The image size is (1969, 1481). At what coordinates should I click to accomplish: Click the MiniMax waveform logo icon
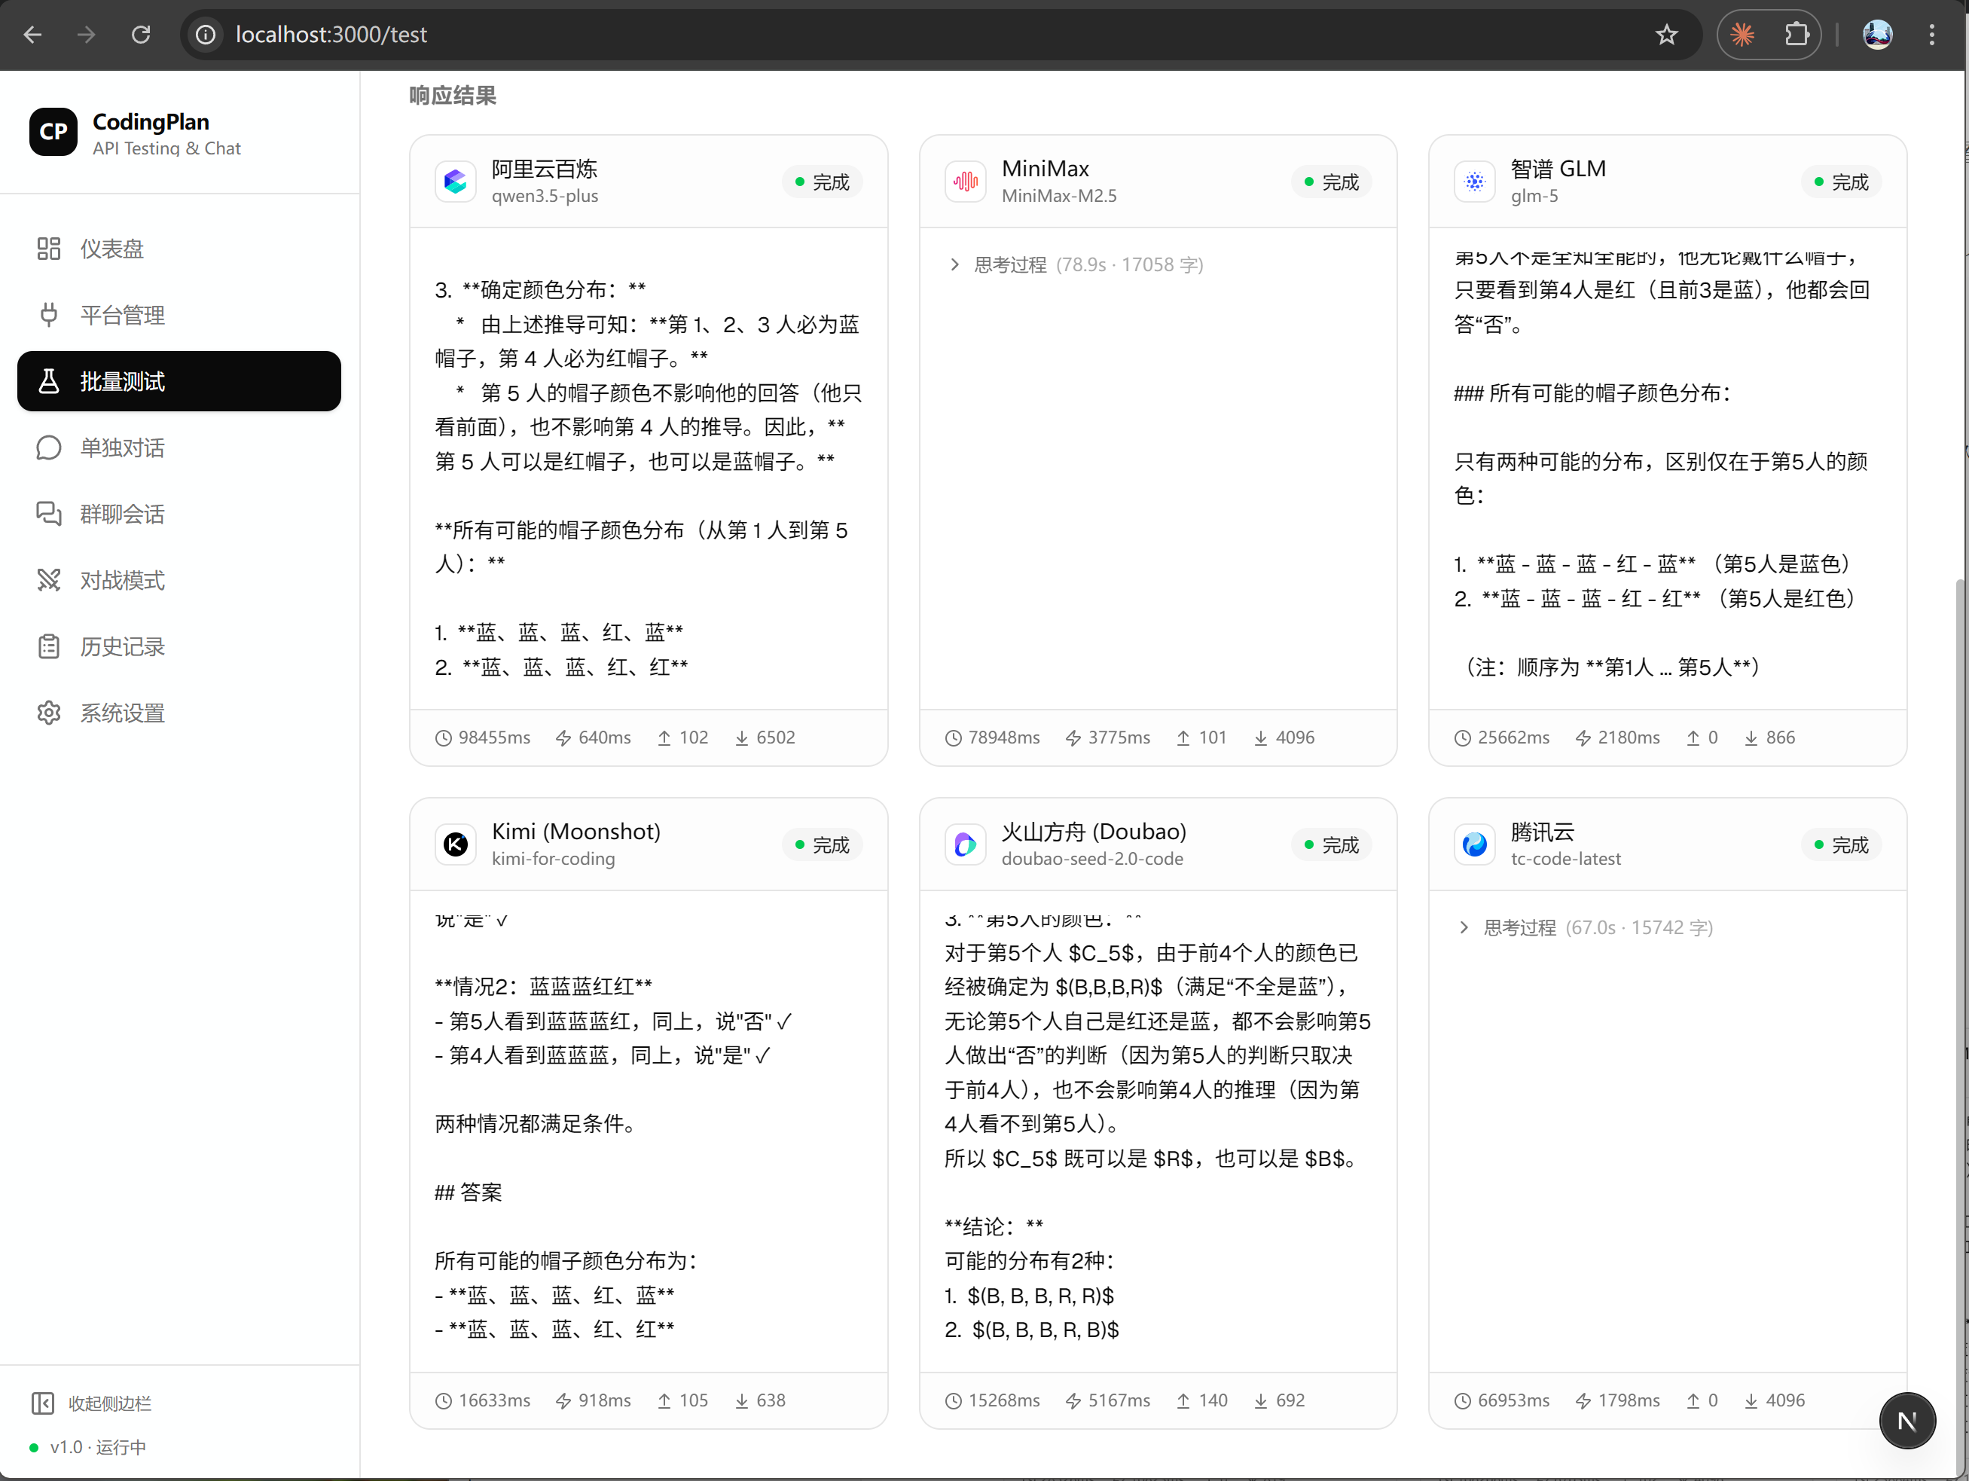click(965, 182)
